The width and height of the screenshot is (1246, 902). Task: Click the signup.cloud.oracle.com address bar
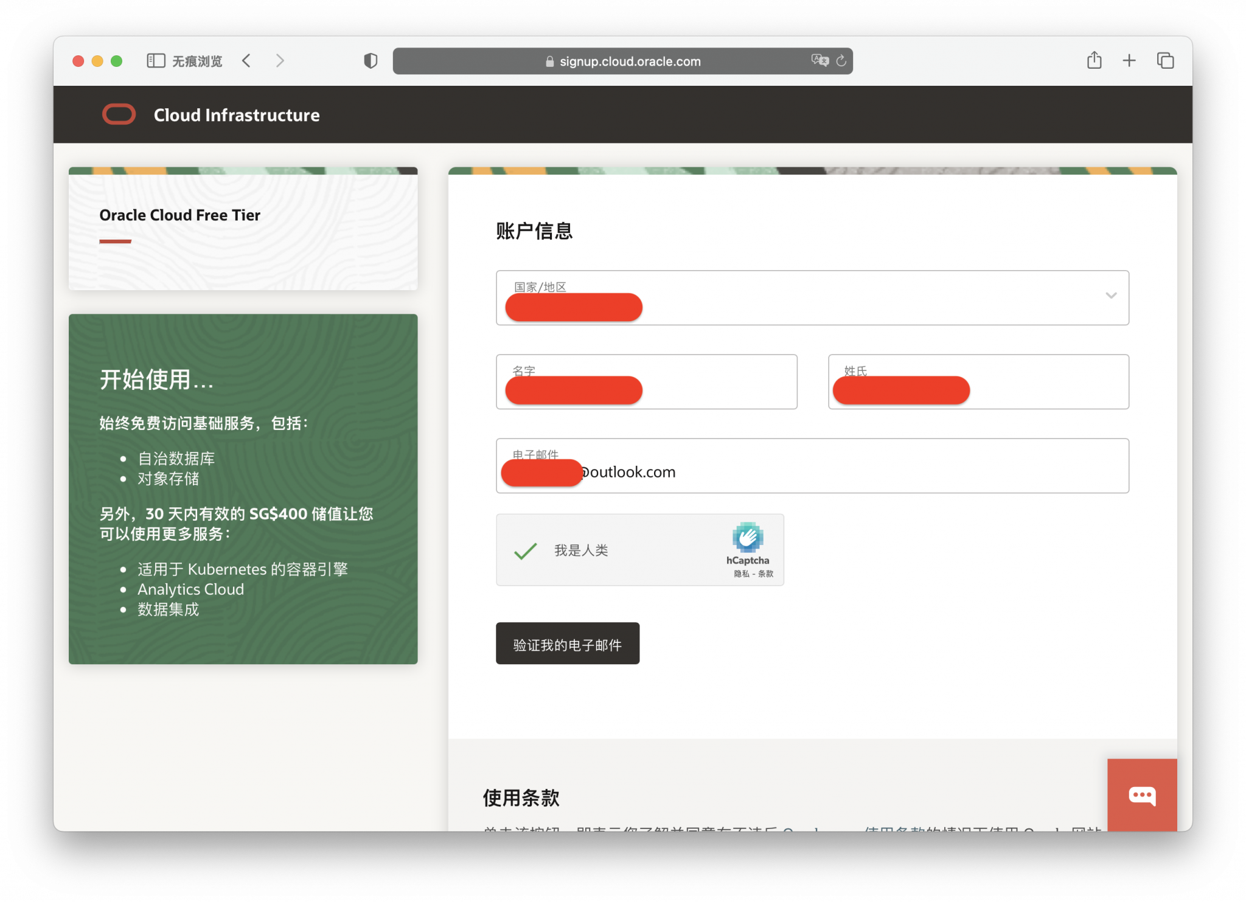tap(622, 61)
